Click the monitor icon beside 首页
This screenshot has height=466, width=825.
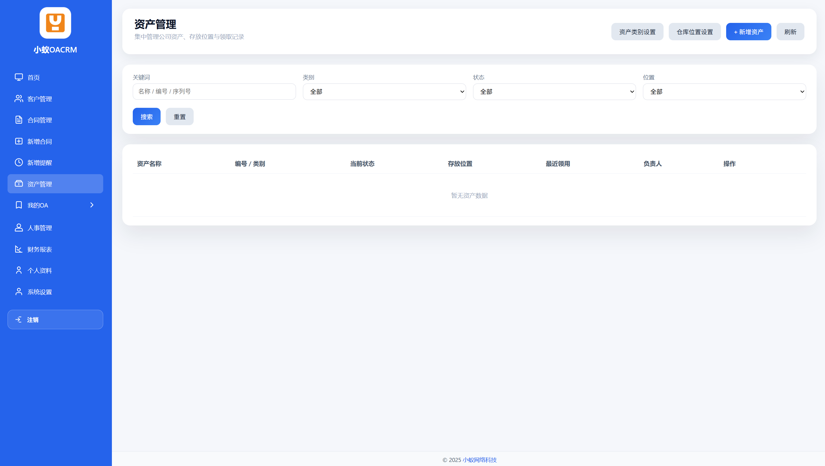click(x=19, y=77)
